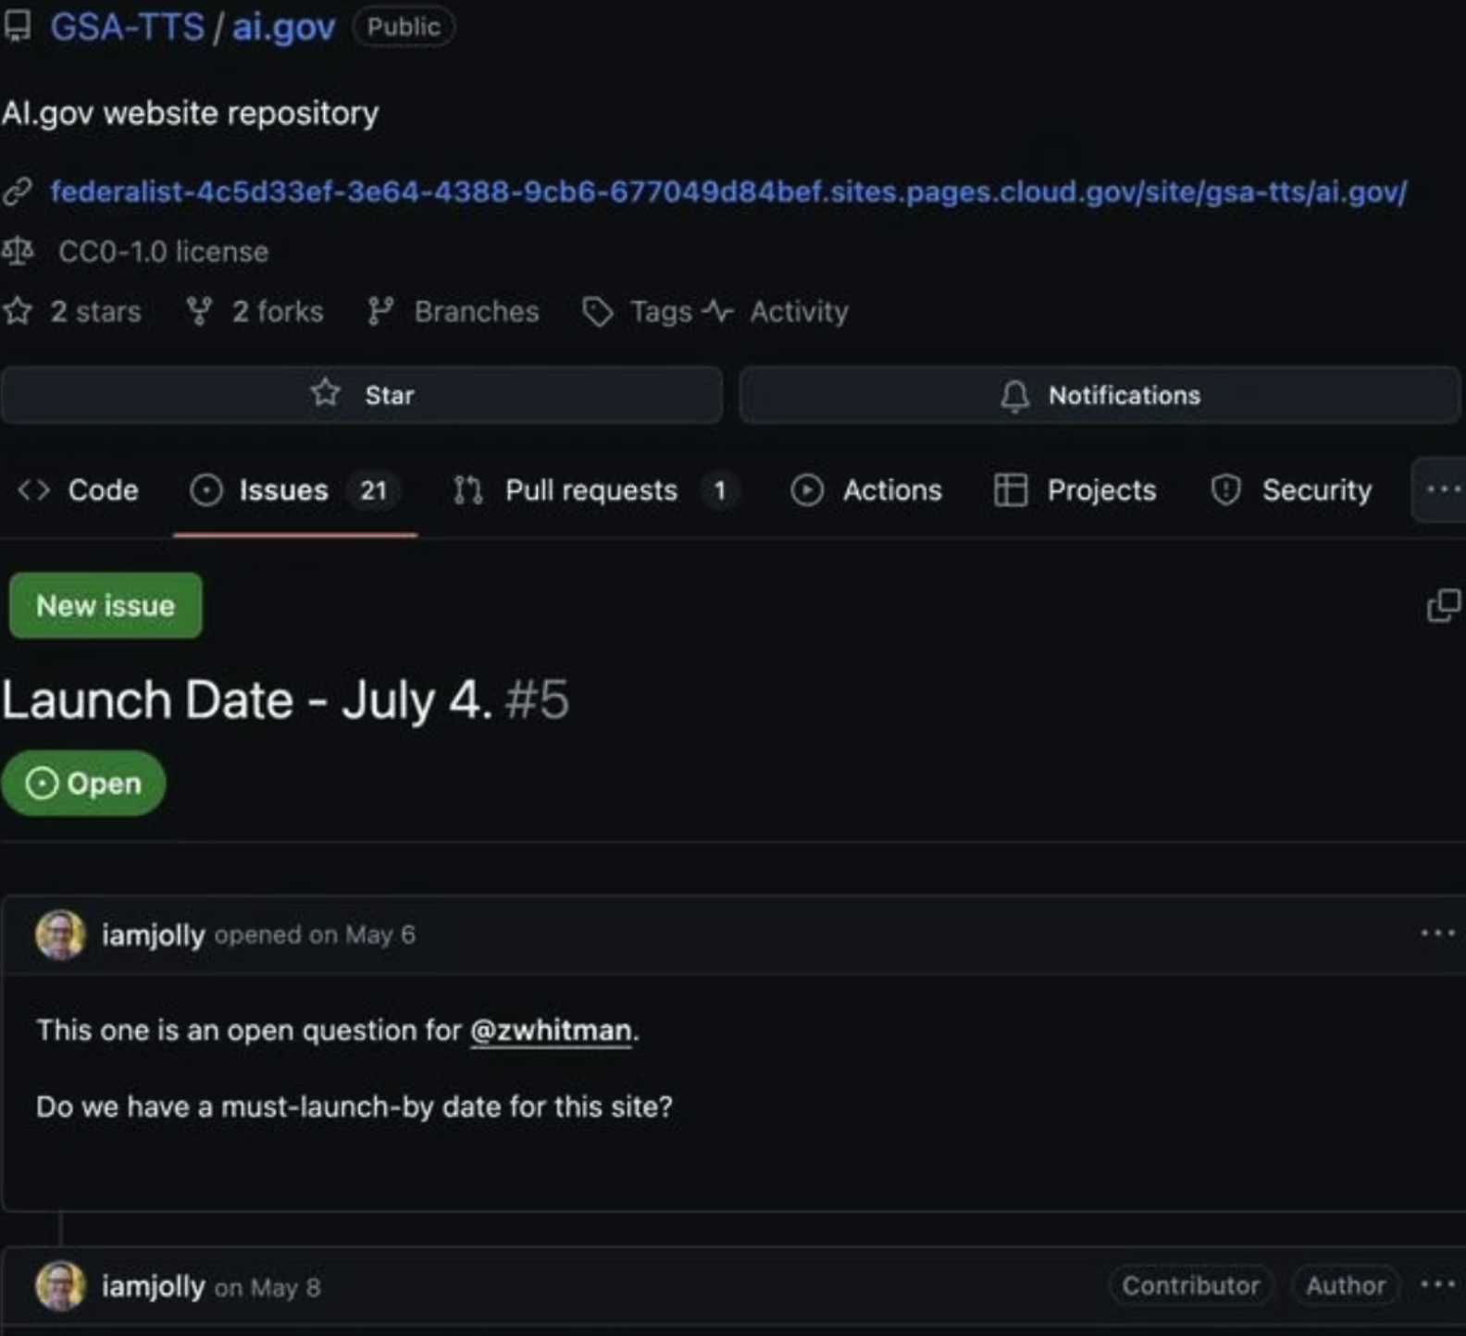
Task: Switch to the Actions tab
Action: point(866,489)
